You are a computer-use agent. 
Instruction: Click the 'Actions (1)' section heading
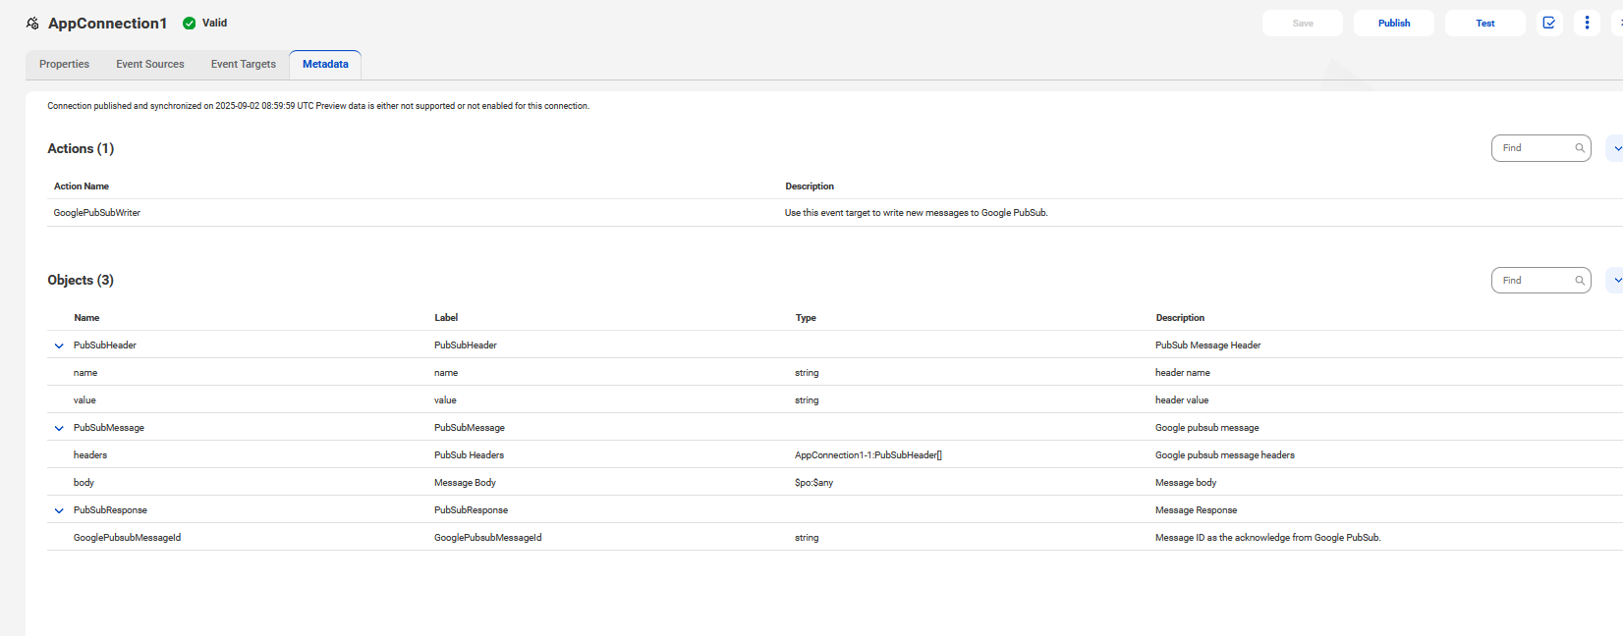(x=81, y=148)
